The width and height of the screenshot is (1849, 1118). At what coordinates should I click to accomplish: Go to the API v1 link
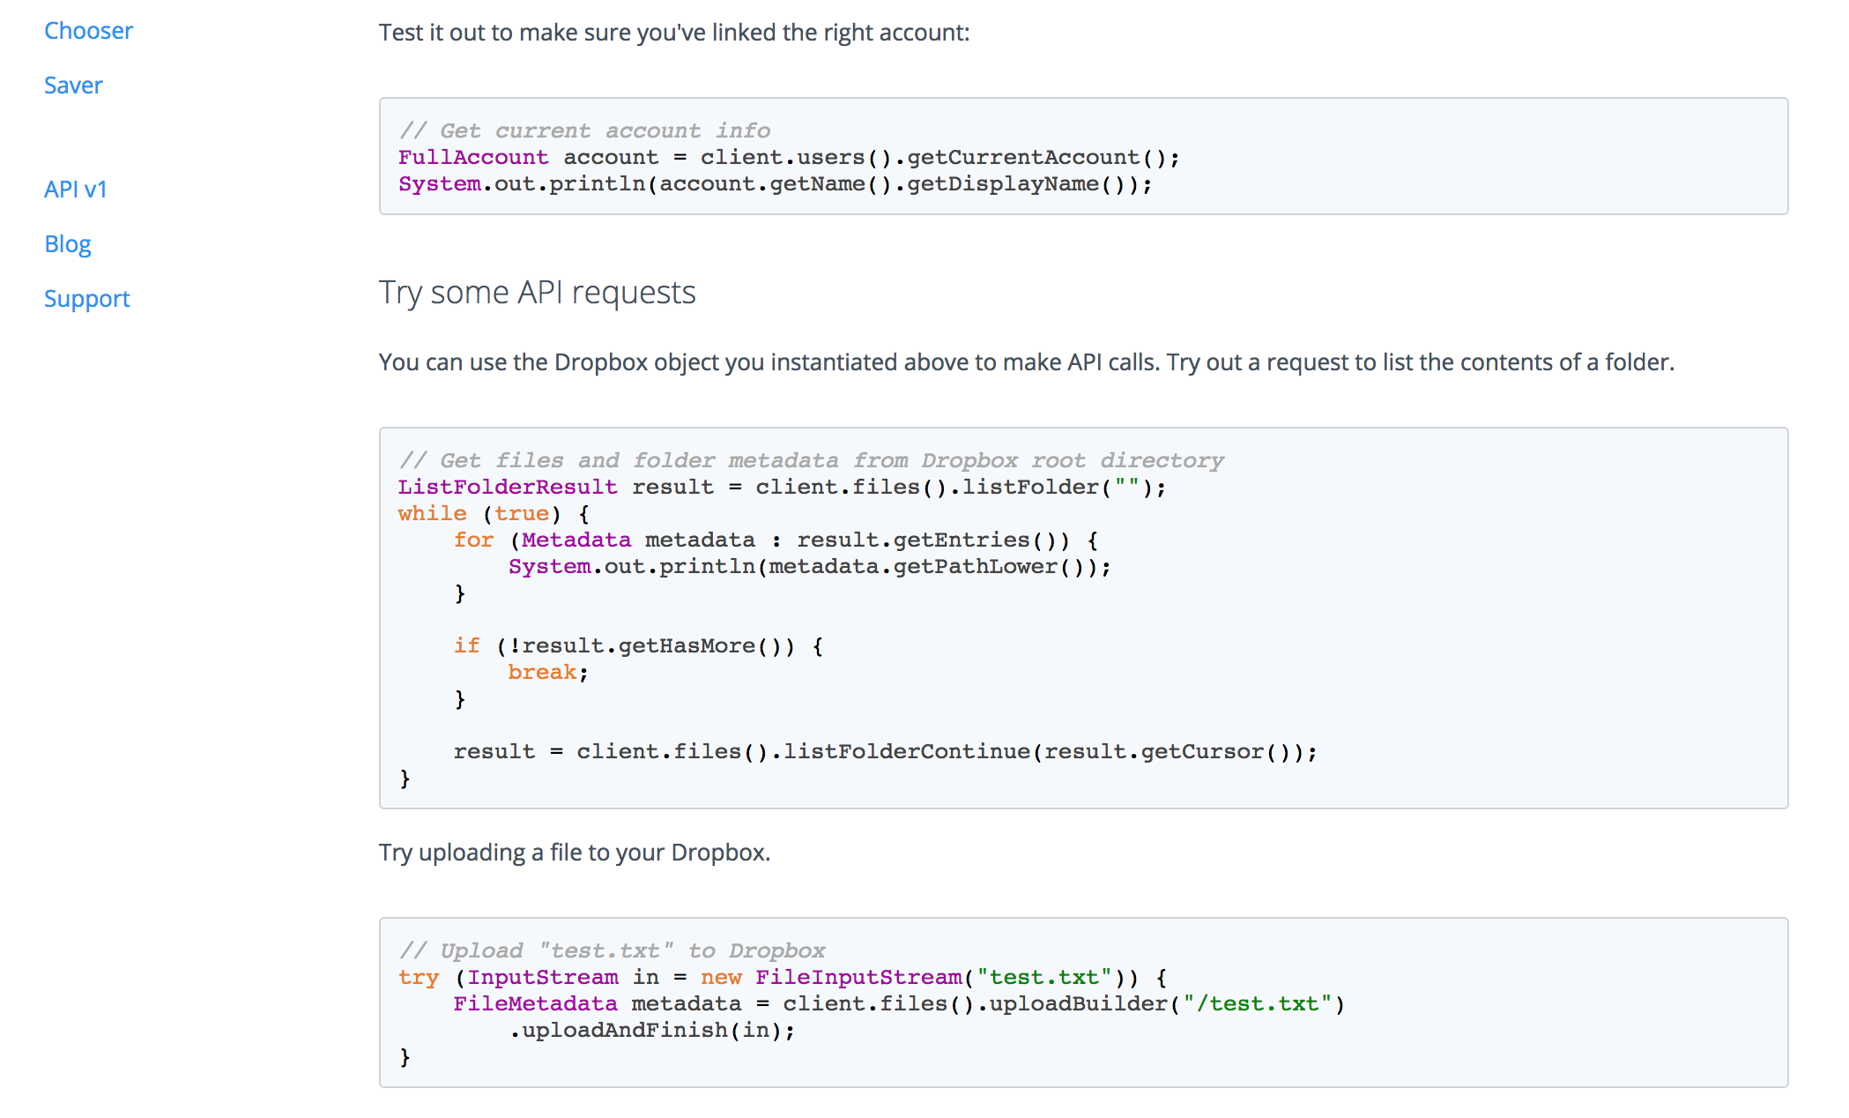point(76,190)
